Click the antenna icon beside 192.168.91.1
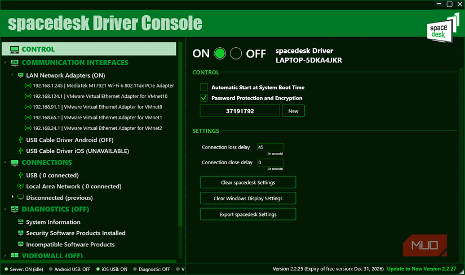465x275 pixels. pyautogui.click(x=28, y=107)
